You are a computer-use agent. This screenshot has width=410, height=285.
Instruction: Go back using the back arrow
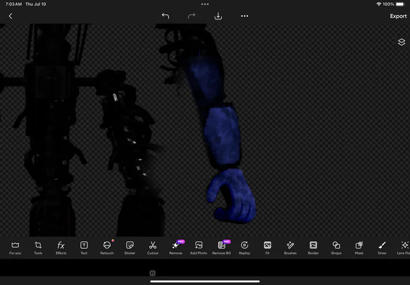10,16
